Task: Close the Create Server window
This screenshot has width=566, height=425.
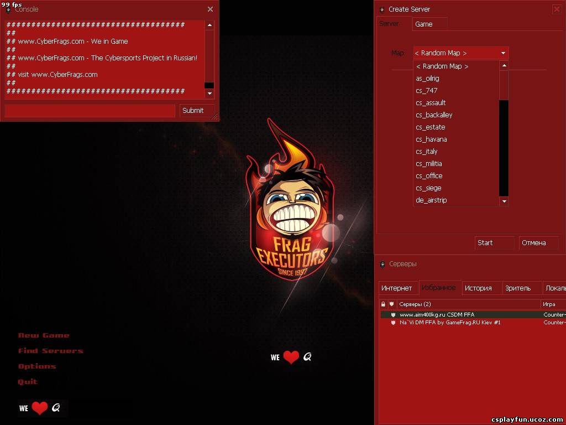Action: tap(557, 9)
